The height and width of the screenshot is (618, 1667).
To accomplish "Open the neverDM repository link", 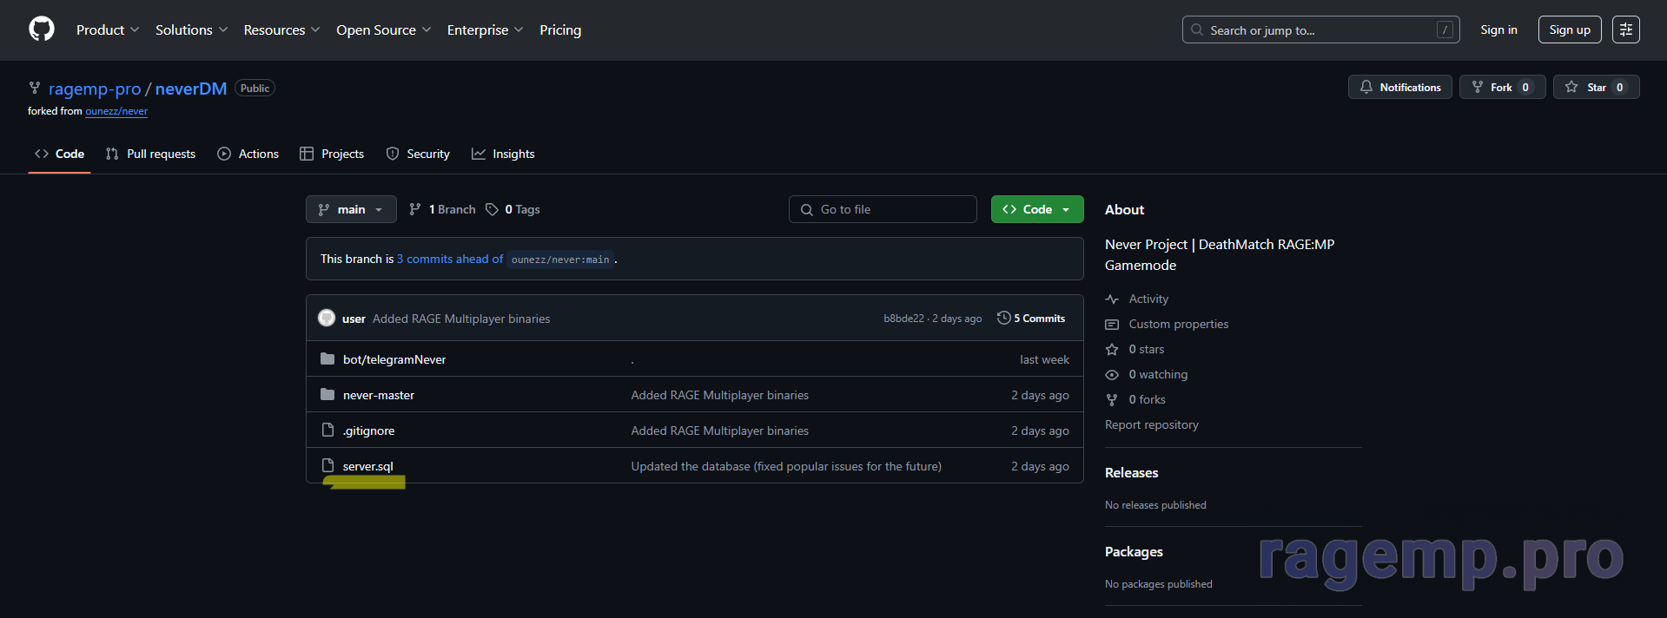I will (x=191, y=89).
